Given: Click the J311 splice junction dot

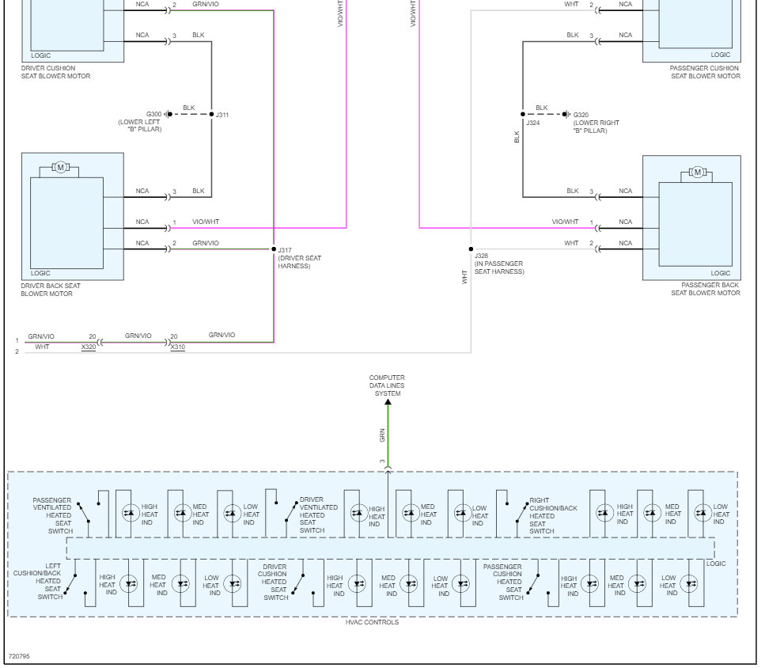Looking at the screenshot, I should tap(211, 114).
